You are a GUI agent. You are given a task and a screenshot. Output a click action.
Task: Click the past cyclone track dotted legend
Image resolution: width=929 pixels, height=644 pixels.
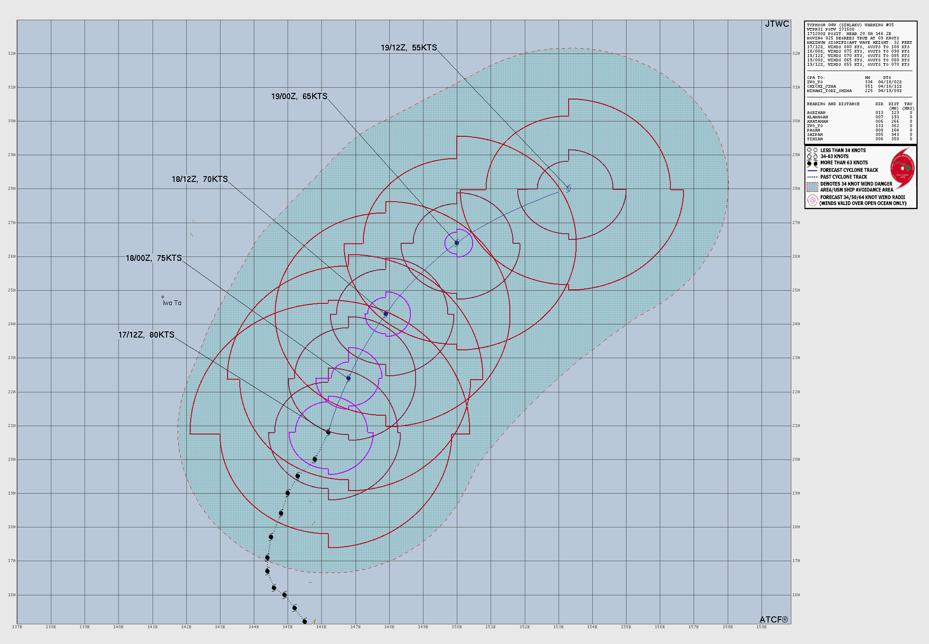coord(812,177)
